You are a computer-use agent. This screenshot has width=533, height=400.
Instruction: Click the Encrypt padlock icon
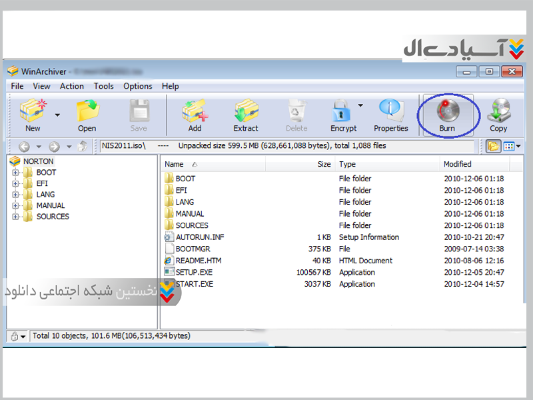point(342,111)
